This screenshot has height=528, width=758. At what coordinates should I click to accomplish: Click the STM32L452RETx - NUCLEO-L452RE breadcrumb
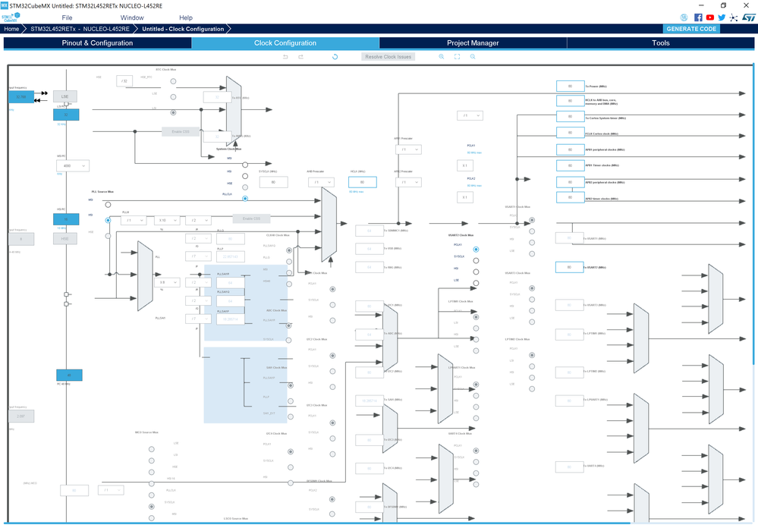[x=80, y=29]
